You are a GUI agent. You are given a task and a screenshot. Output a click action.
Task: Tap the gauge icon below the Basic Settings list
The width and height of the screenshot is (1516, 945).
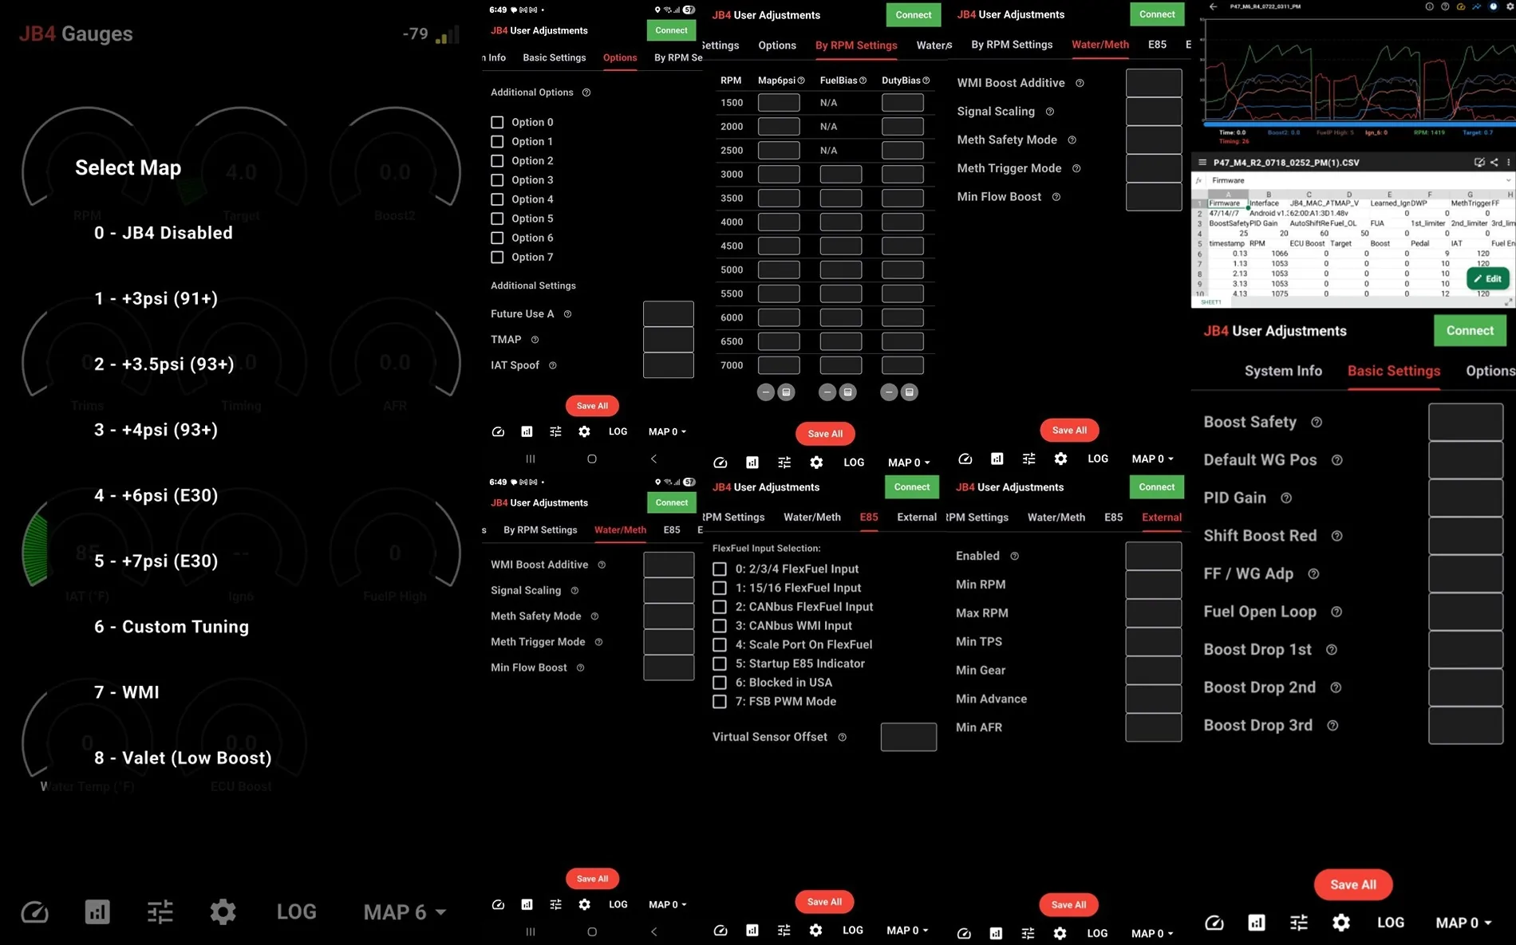[1214, 923]
